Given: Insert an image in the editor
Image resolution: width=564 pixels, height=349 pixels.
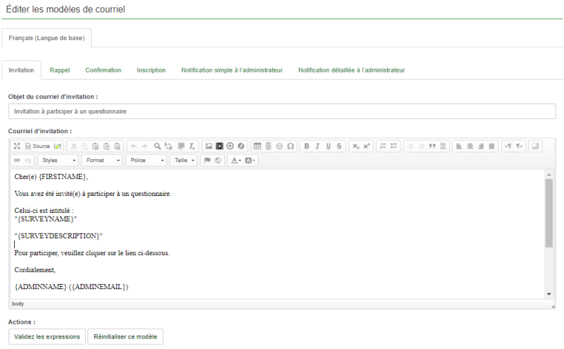Looking at the screenshot, I should [208, 146].
